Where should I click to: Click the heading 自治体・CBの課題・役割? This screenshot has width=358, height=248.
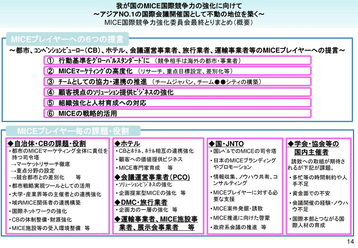pos(47,144)
